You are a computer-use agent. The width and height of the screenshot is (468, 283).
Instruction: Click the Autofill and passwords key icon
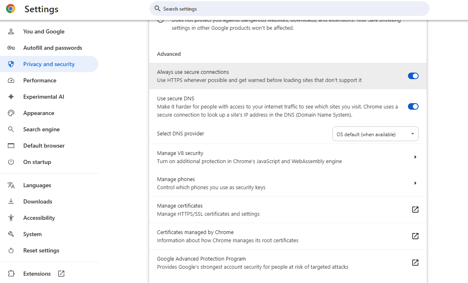tap(11, 48)
